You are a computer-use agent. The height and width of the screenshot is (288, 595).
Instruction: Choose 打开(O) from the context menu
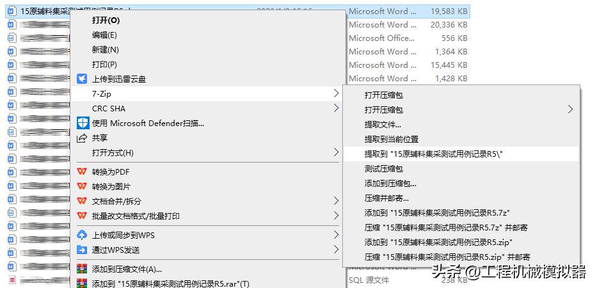(x=106, y=20)
